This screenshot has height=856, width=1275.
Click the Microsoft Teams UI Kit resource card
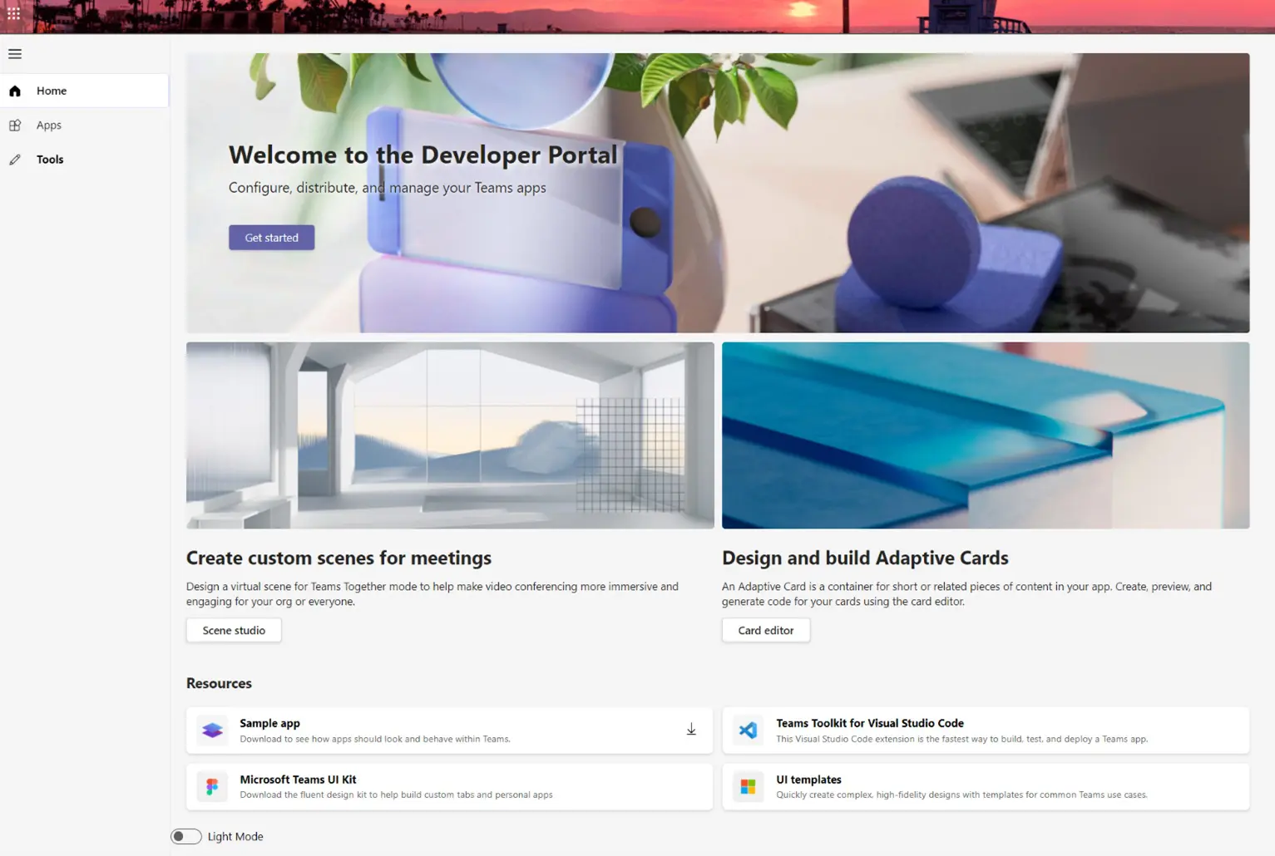449,786
